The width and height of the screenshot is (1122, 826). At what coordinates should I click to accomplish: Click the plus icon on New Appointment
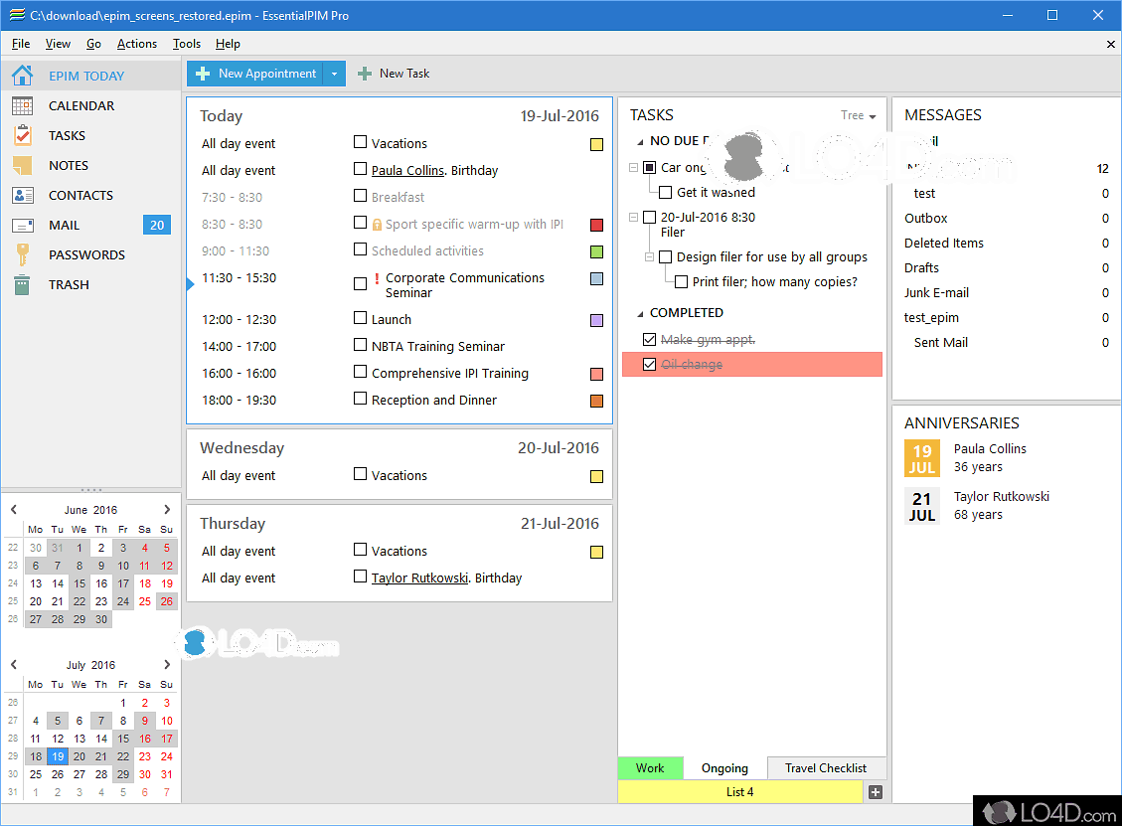[x=203, y=74]
